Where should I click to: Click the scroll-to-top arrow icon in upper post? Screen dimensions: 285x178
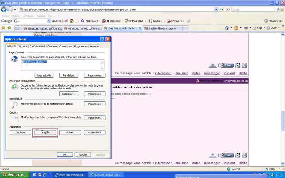[212, 66]
